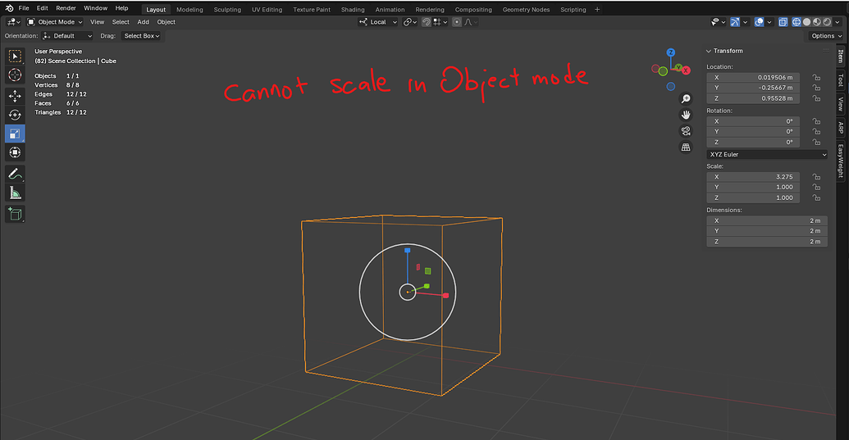Open viewport shading options dropdown arrow
849x440 pixels.
click(838, 22)
